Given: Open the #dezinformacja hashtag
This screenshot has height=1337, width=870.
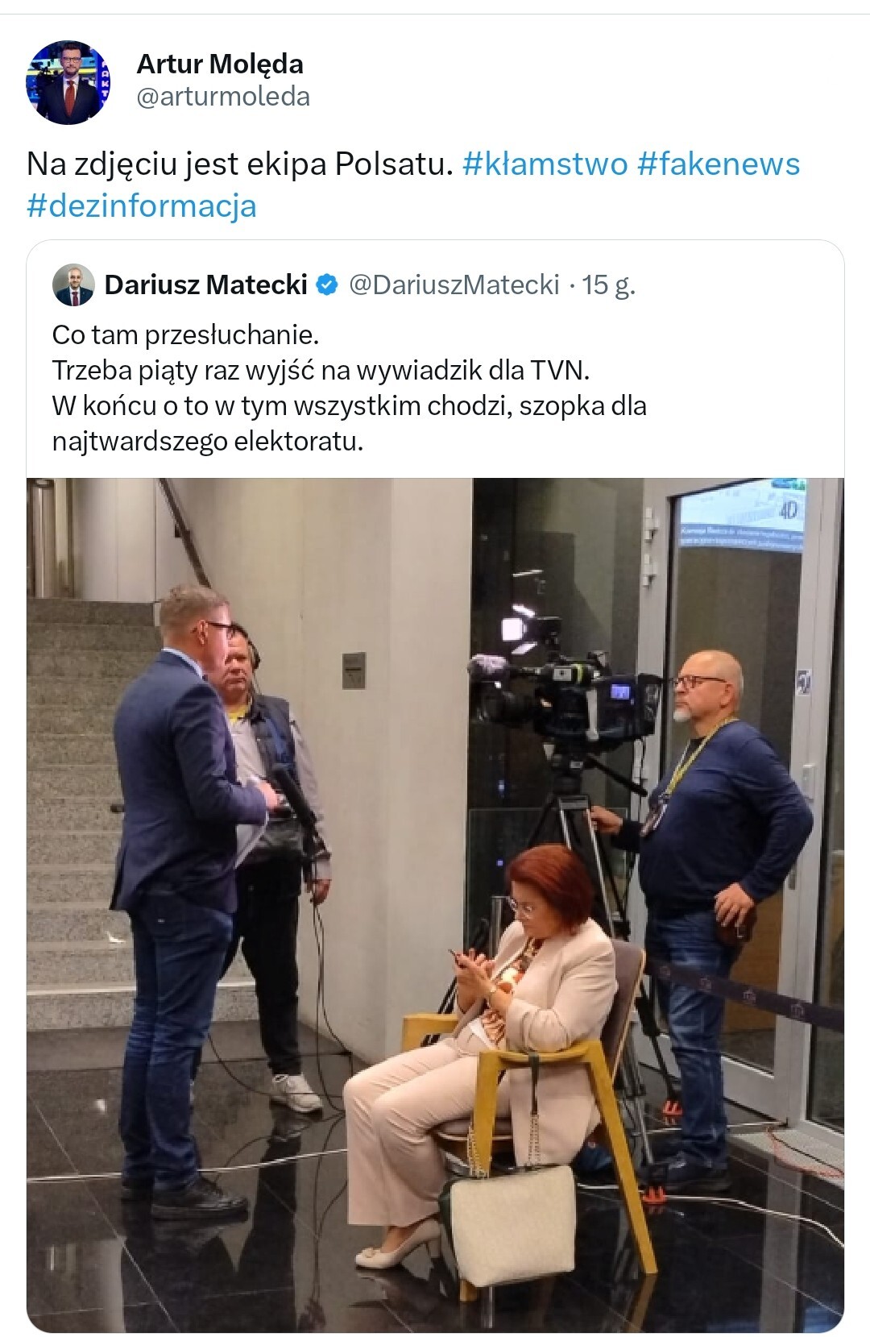Looking at the screenshot, I should tap(142, 206).
